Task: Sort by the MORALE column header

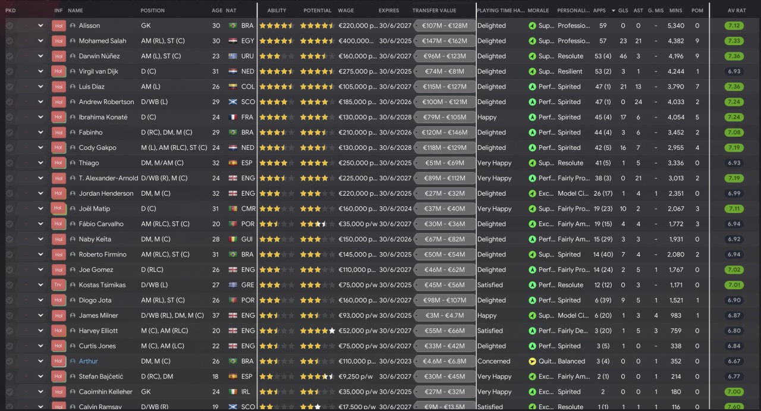Action: (x=539, y=11)
